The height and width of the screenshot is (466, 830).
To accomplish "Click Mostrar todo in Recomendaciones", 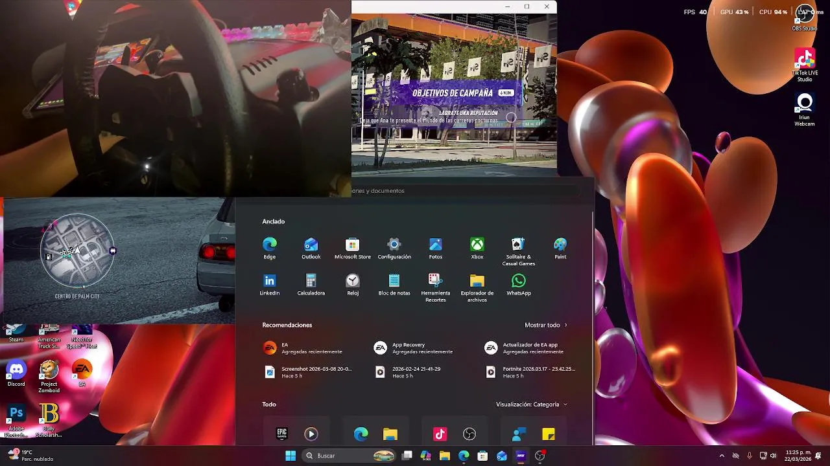I will click(x=546, y=325).
